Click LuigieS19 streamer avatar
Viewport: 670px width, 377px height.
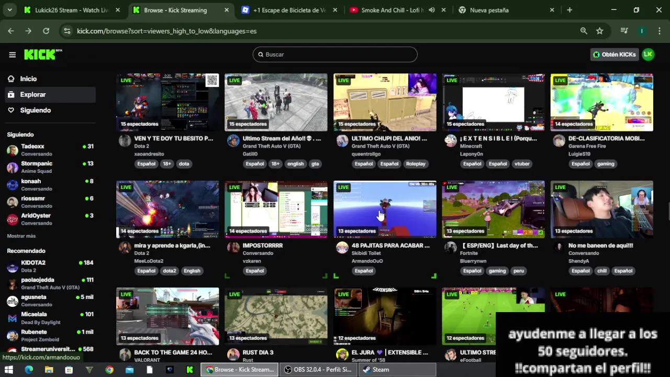click(559, 141)
